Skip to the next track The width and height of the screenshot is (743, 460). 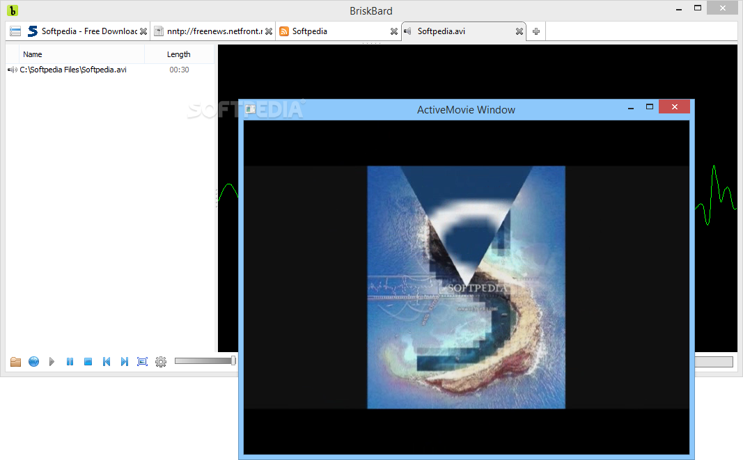point(124,362)
